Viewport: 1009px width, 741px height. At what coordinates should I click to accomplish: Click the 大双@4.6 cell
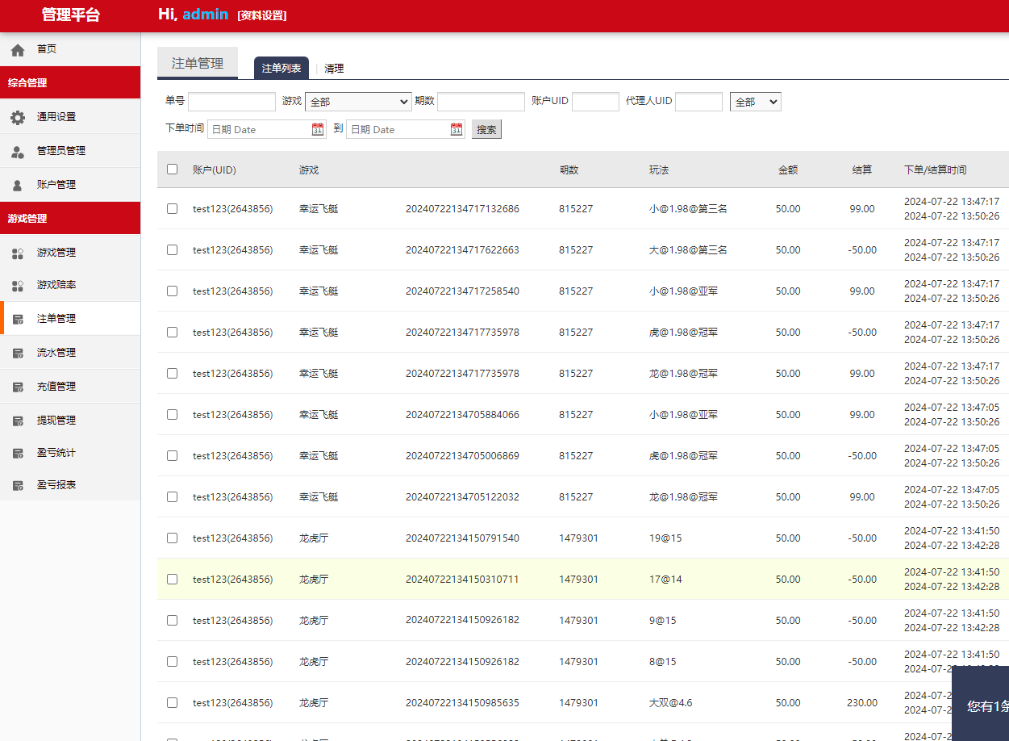coord(670,703)
